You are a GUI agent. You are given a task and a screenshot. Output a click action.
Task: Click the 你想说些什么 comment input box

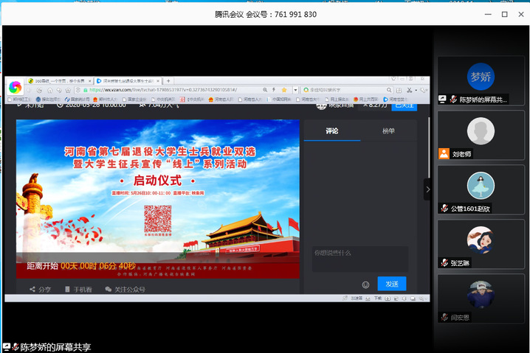click(x=359, y=259)
